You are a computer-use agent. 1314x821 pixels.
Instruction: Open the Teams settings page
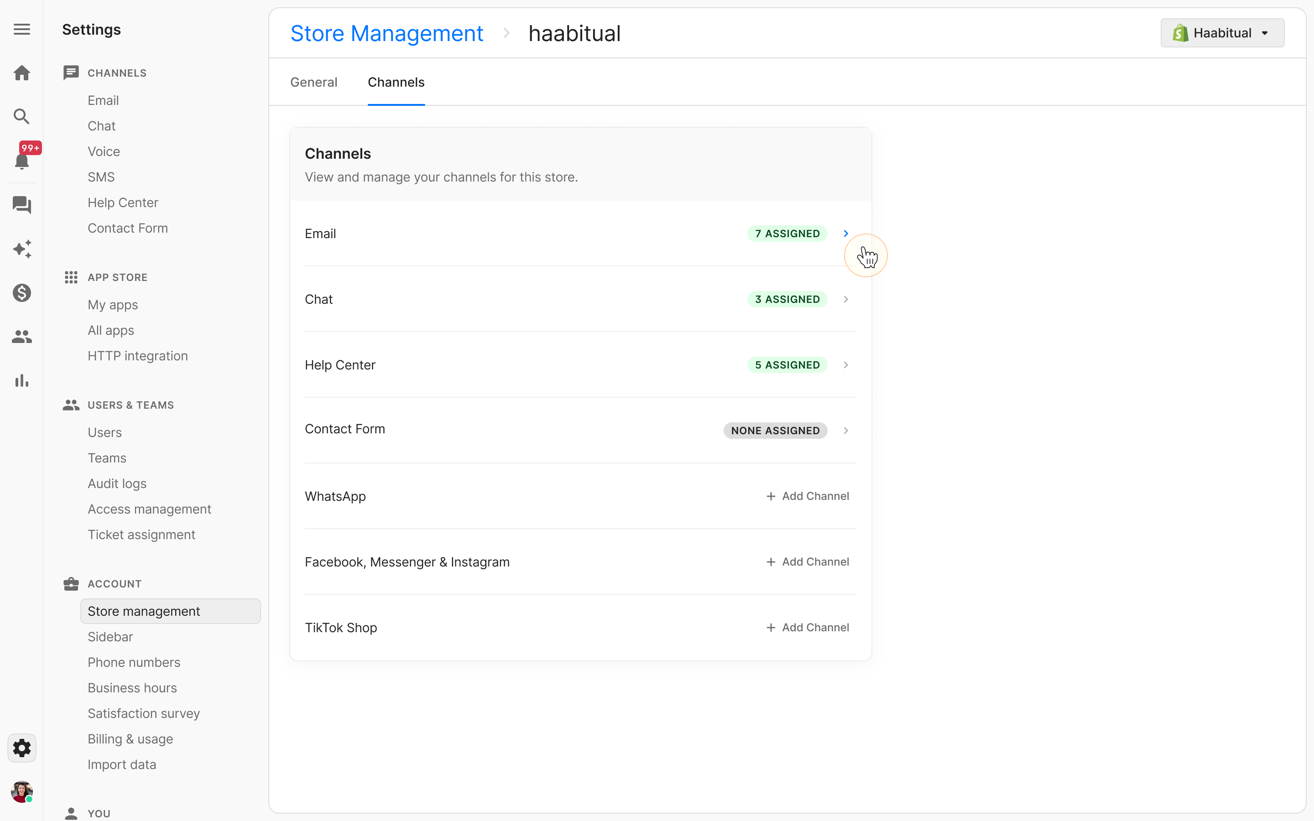point(107,458)
